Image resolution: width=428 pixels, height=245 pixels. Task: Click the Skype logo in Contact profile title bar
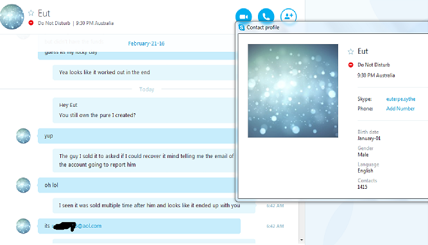[241, 28]
